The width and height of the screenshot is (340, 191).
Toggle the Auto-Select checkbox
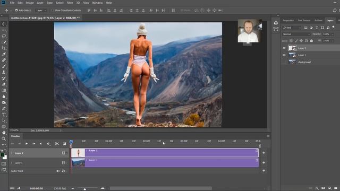16,10
